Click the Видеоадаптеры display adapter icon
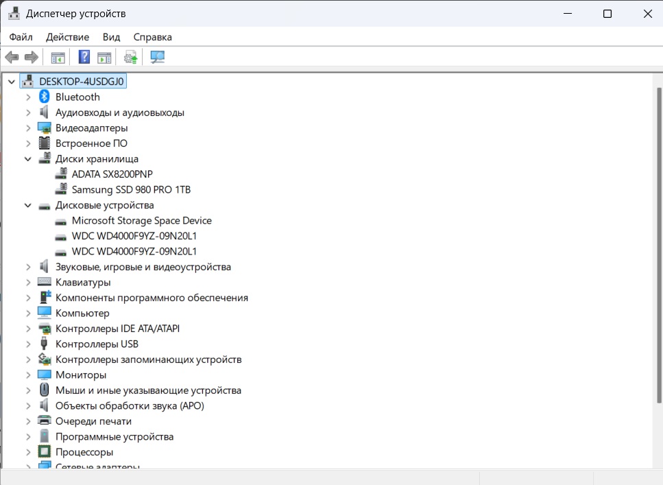The height and width of the screenshot is (485, 663). (45, 128)
